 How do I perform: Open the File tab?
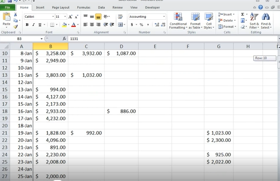pos(7,7)
